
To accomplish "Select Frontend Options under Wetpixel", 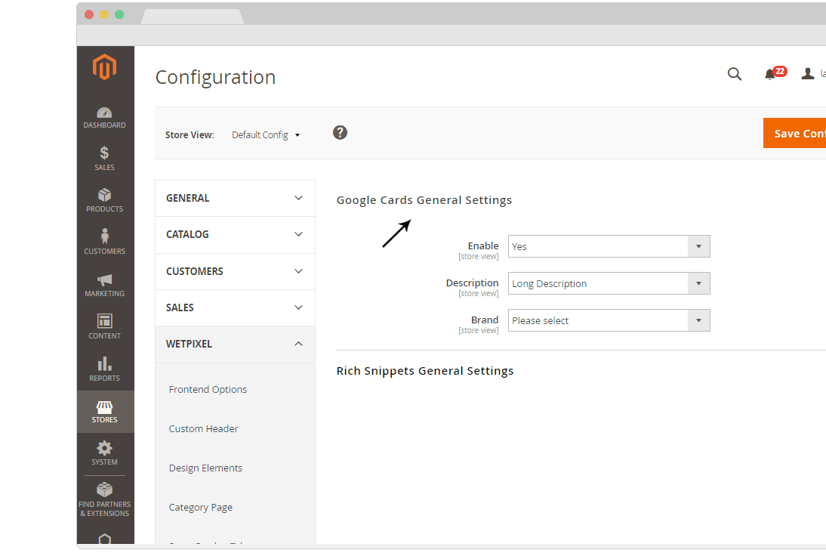I will coord(208,390).
